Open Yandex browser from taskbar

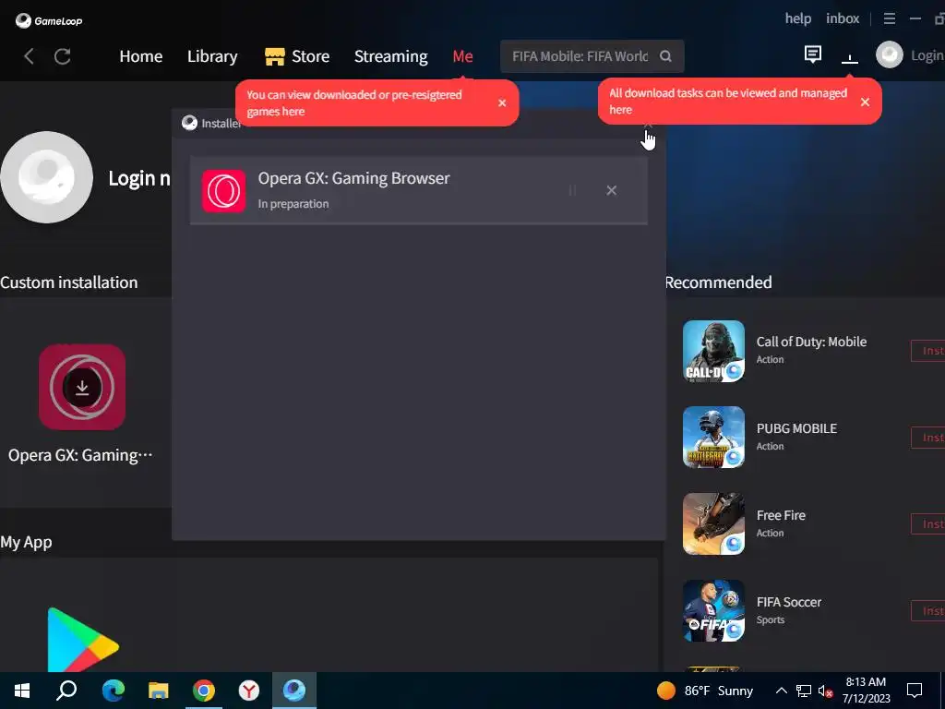coord(249,691)
